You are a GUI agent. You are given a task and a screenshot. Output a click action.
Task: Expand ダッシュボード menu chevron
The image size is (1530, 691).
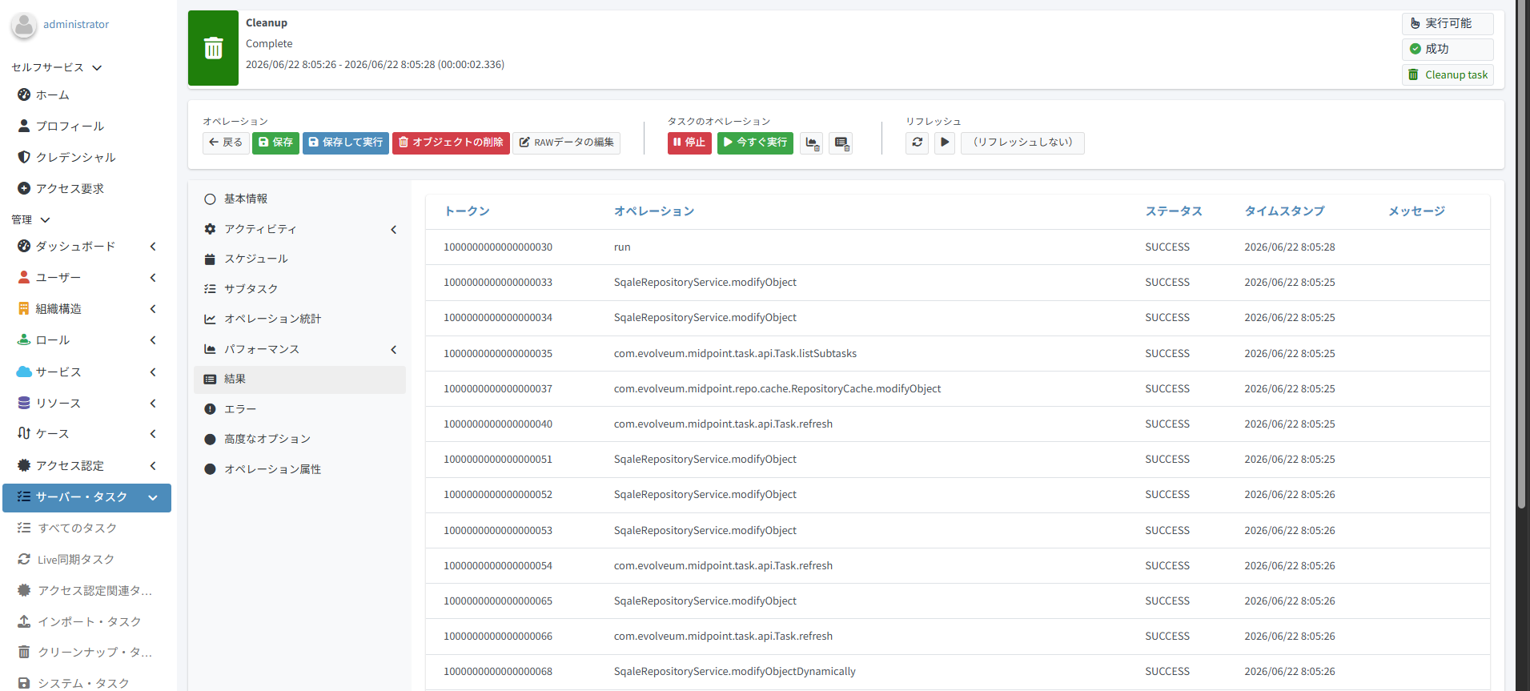(152, 246)
